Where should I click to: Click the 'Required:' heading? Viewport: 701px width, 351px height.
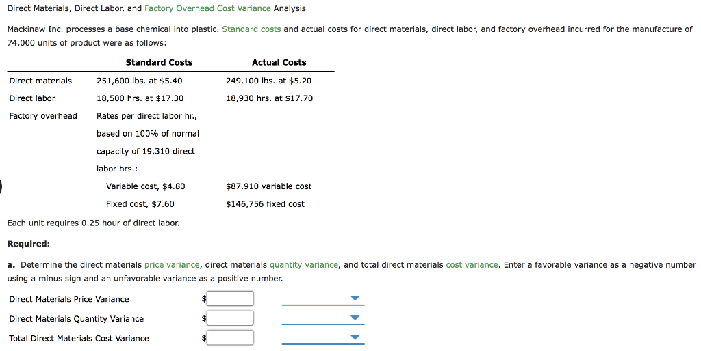coord(29,244)
